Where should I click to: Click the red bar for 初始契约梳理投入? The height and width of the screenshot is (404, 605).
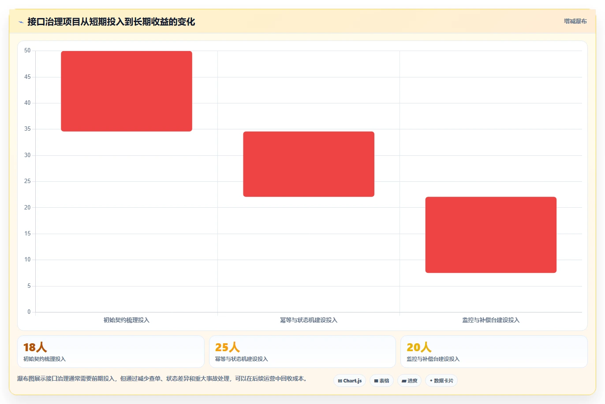pos(127,91)
